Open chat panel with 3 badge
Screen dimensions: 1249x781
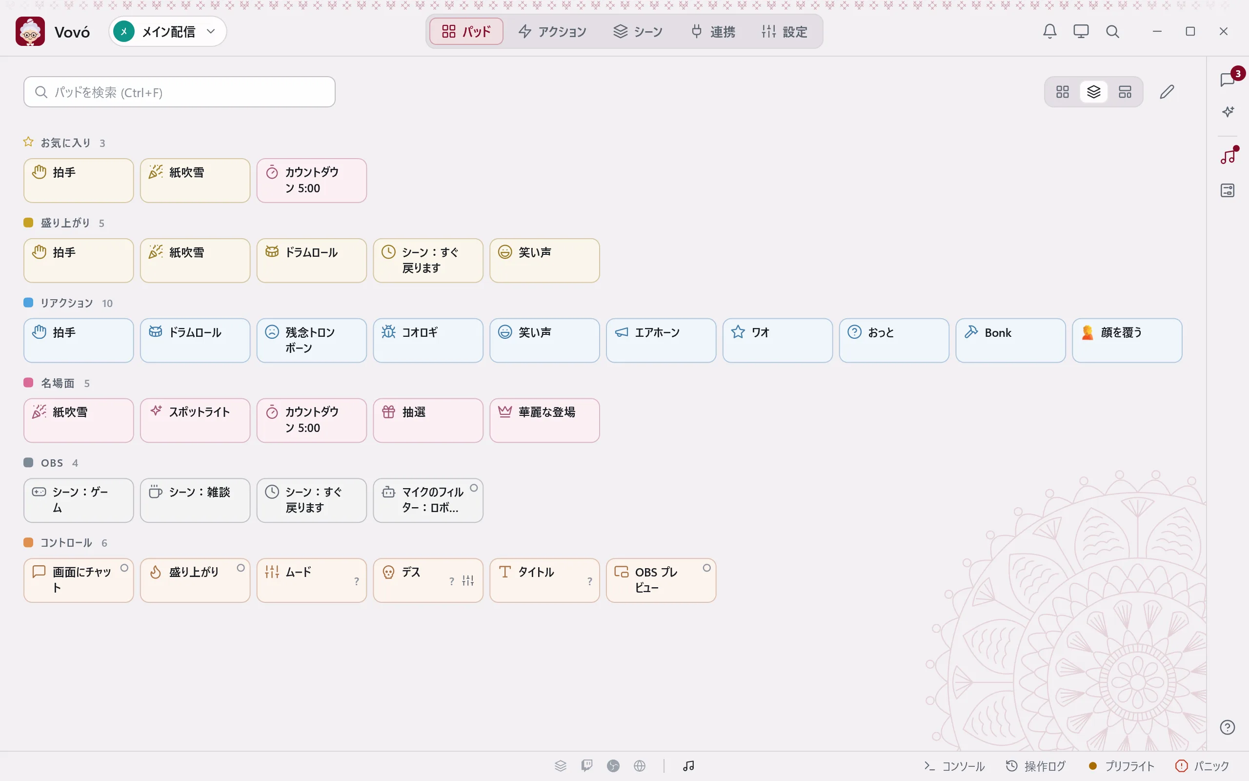point(1228,80)
